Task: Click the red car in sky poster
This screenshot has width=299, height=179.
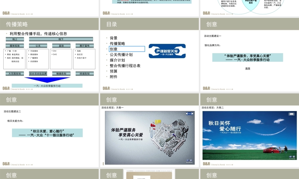Action: click(271, 150)
